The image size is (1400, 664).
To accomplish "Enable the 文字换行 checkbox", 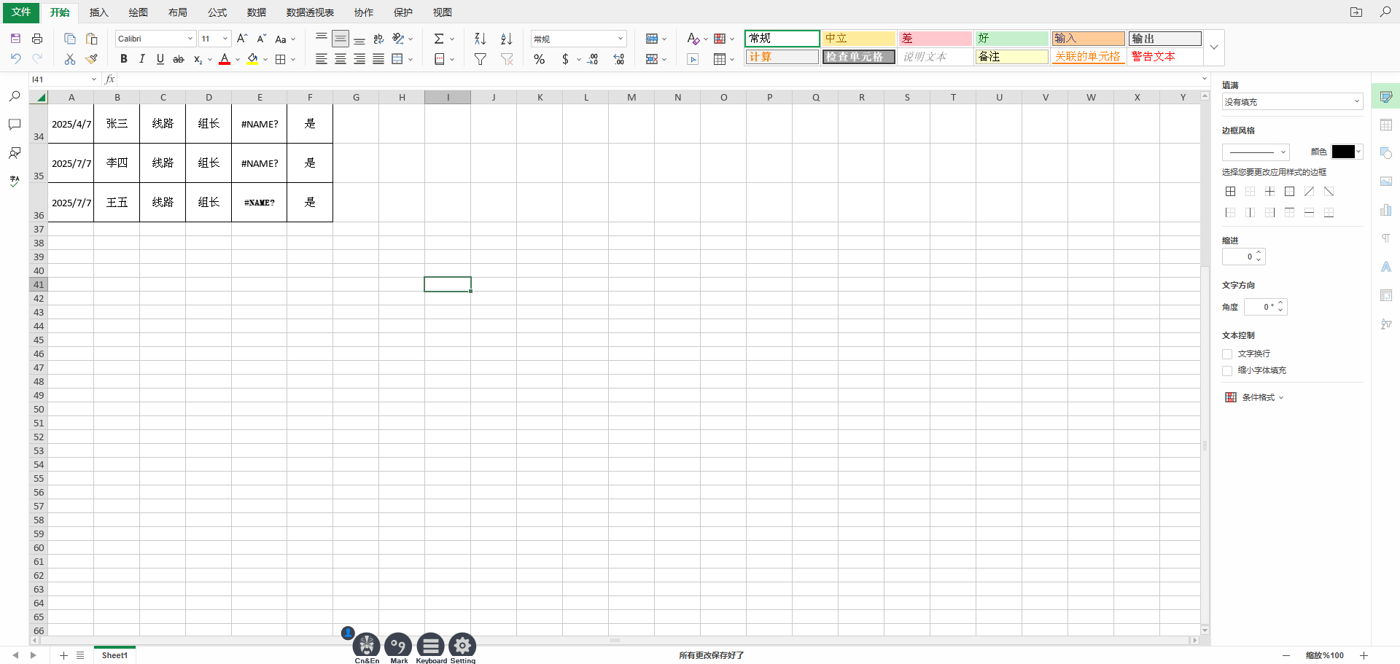I will click(x=1227, y=354).
